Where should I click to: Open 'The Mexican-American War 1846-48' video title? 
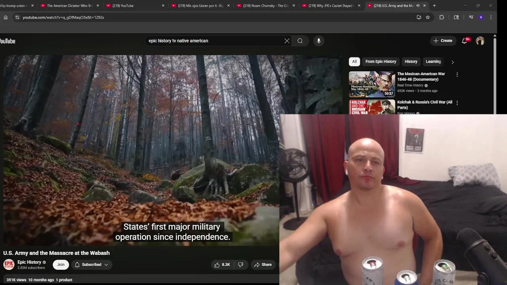[x=421, y=77]
